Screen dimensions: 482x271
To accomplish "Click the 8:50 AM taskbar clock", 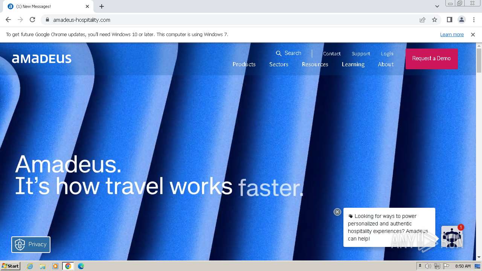I will (463, 266).
